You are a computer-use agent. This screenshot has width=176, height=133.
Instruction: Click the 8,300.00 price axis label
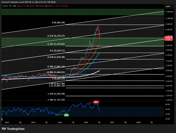point(169,29)
